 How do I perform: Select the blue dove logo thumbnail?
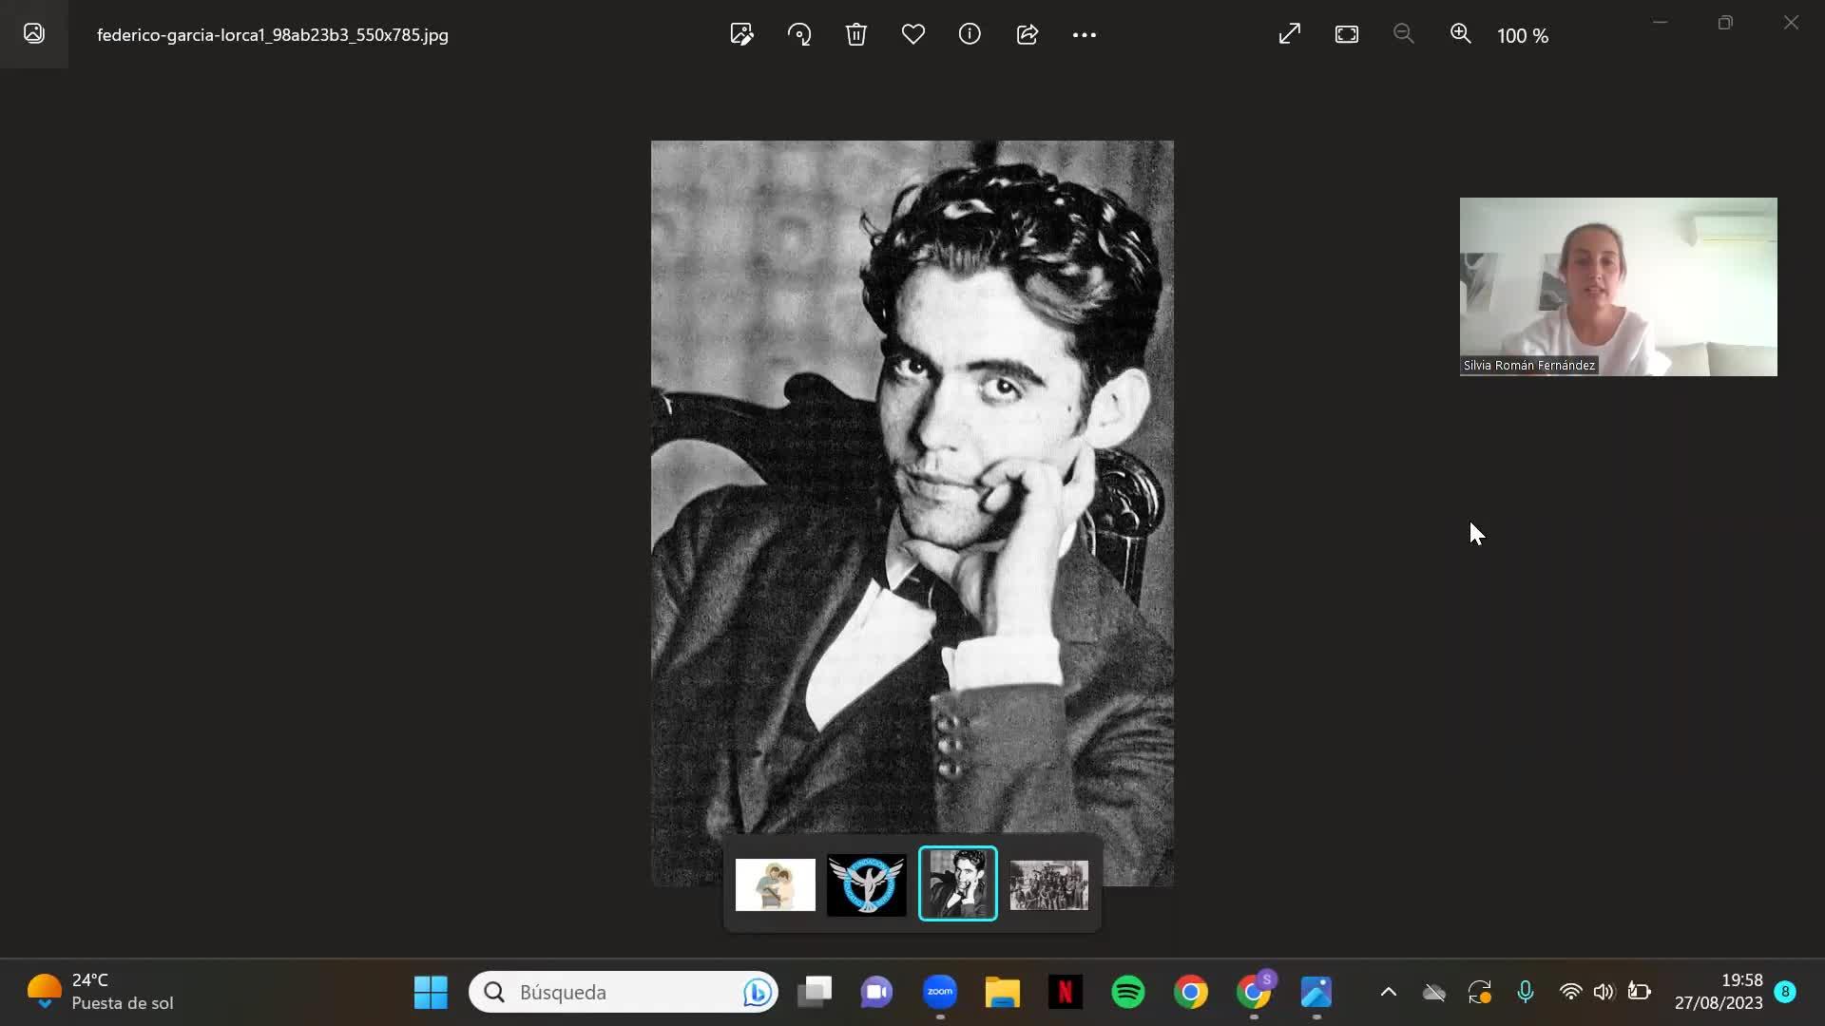pos(866,884)
